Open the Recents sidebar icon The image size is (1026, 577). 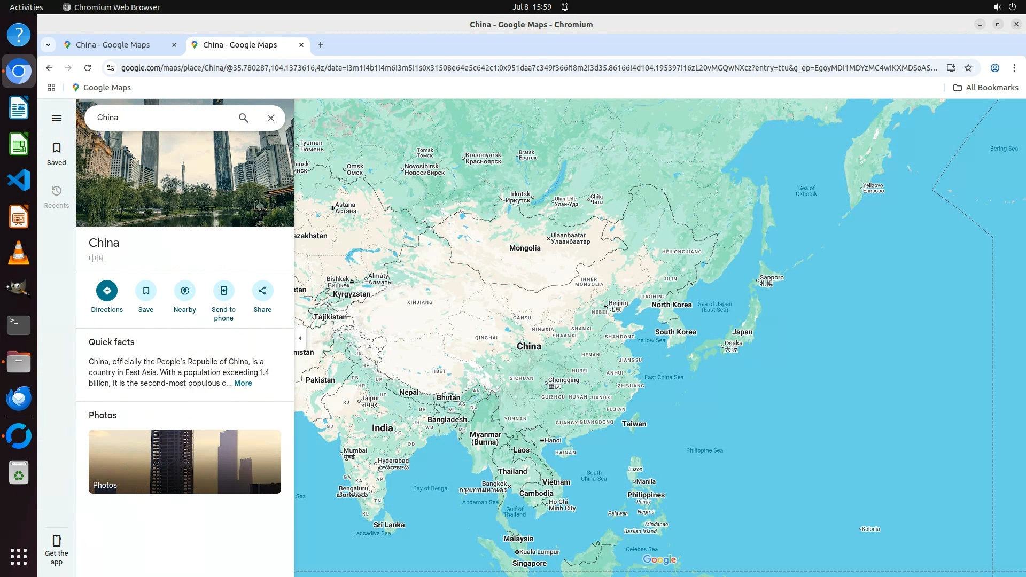pyautogui.click(x=57, y=197)
